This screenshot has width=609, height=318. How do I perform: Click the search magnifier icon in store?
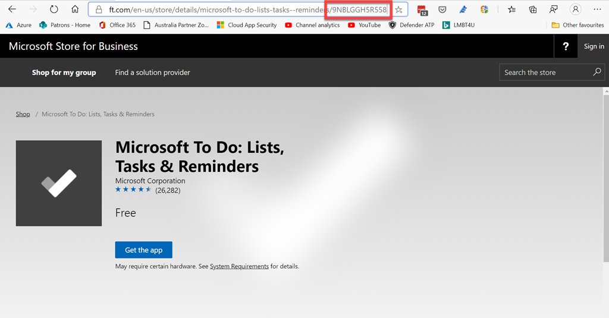tap(597, 72)
